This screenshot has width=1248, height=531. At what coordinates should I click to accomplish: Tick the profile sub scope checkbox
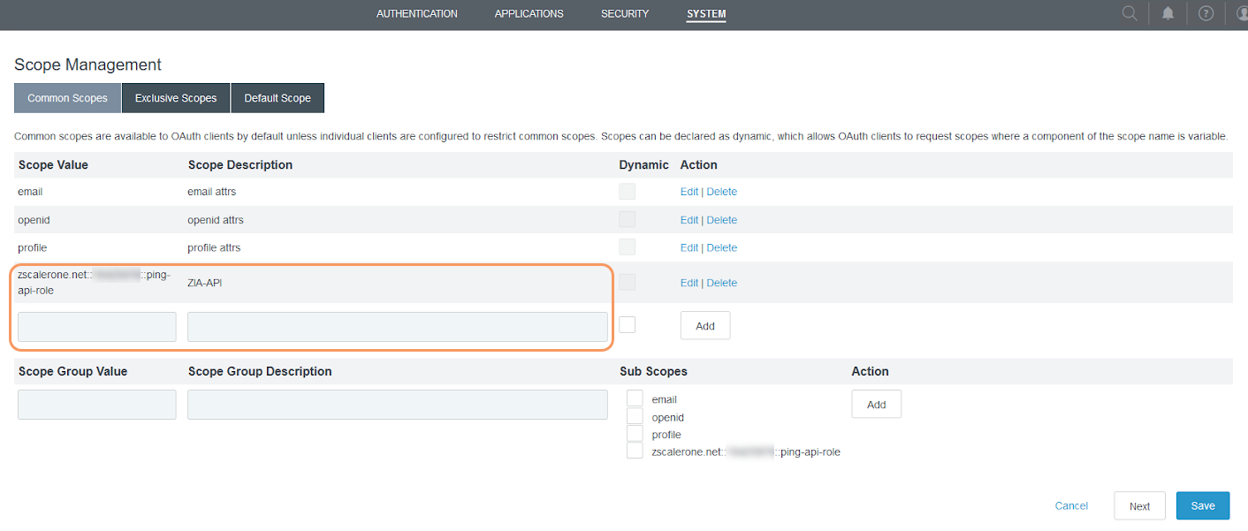click(635, 434)
